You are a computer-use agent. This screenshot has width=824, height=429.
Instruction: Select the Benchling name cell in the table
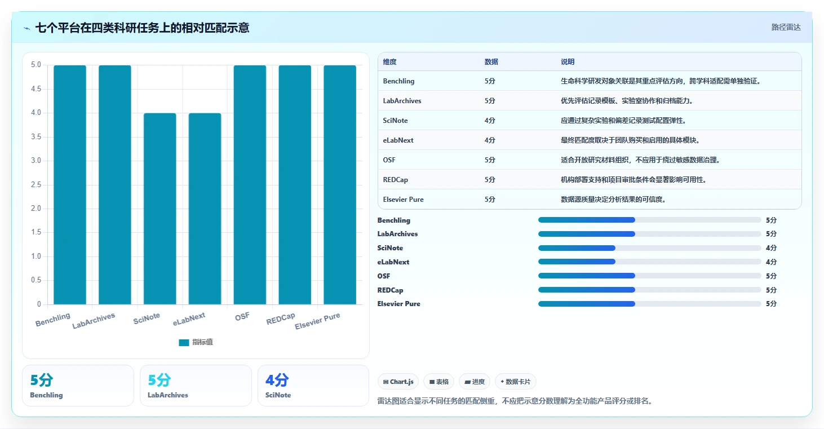(398, 81)
